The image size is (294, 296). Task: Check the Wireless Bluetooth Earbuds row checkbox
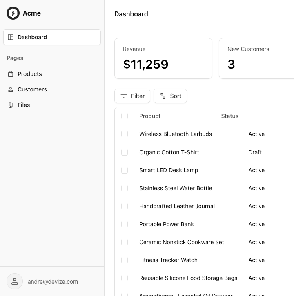click(125, 134)
